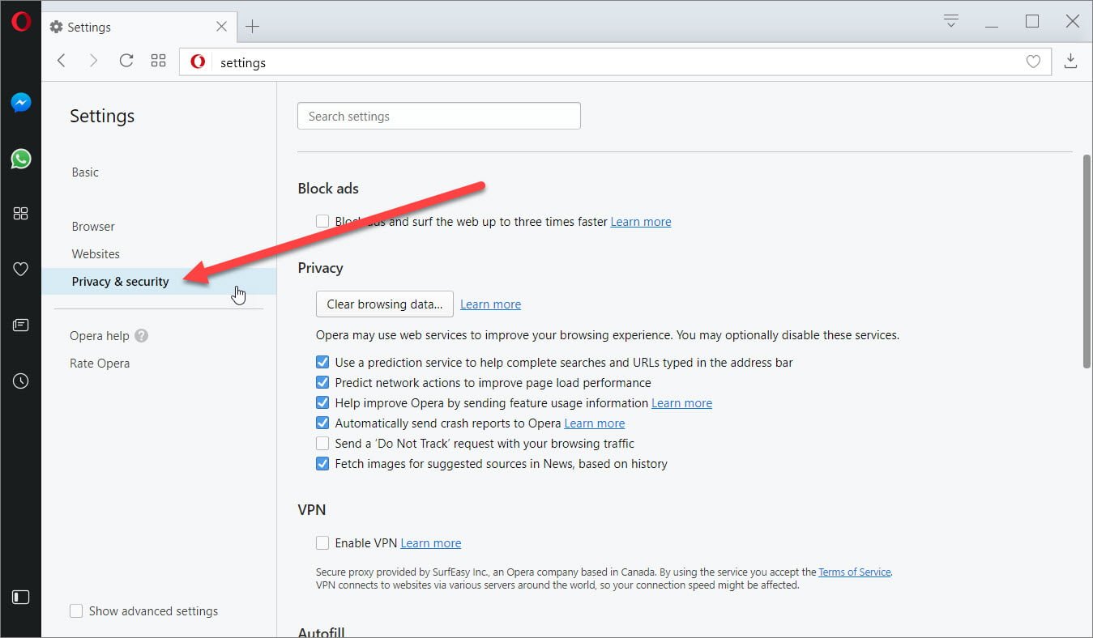The height and width of the screenshot is (638, 1093).
Task: Open the Terms of Service link
Action: pyautogui.click(x=855, y=572)
